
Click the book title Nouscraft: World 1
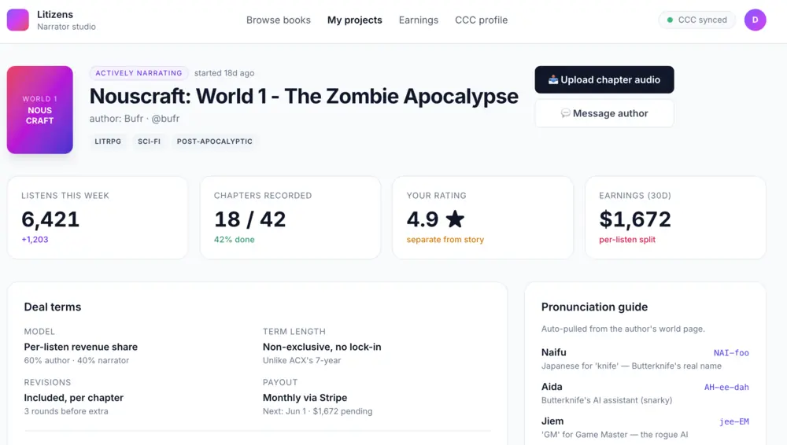pos(304,96)
